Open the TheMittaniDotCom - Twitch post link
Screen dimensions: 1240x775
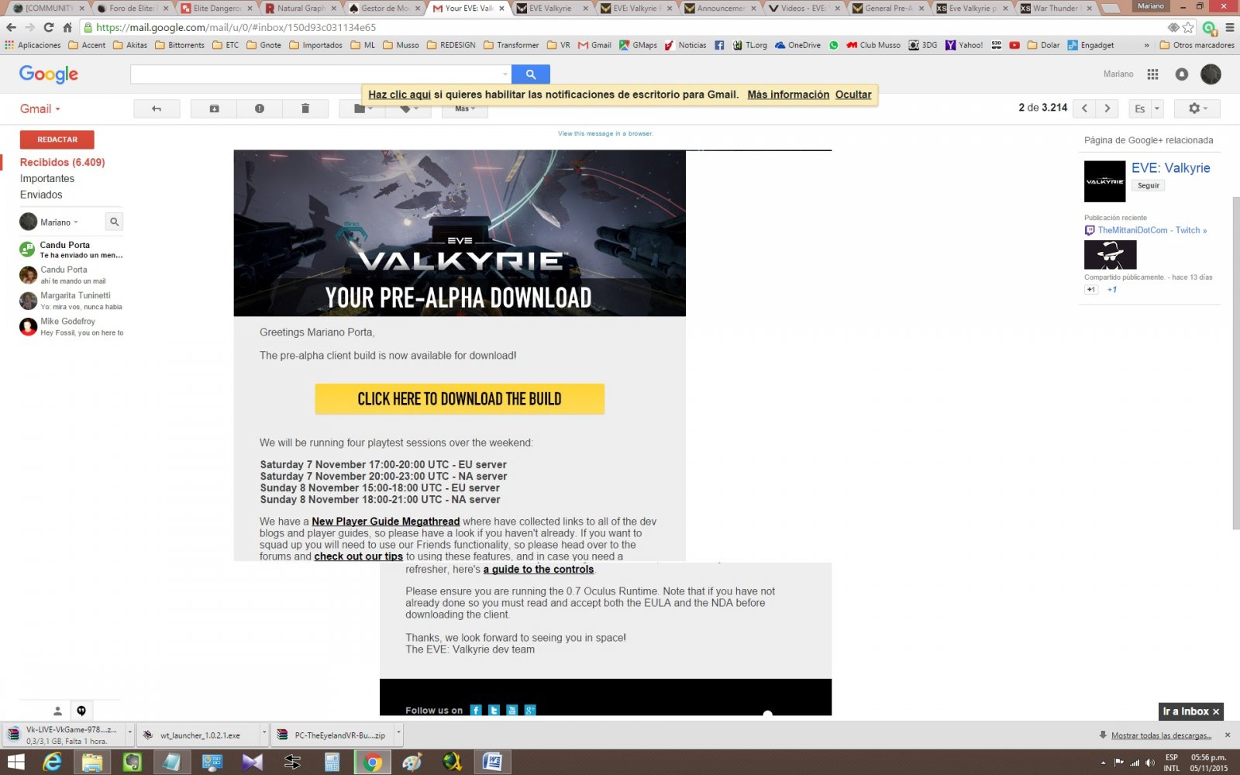(1152, 230)
